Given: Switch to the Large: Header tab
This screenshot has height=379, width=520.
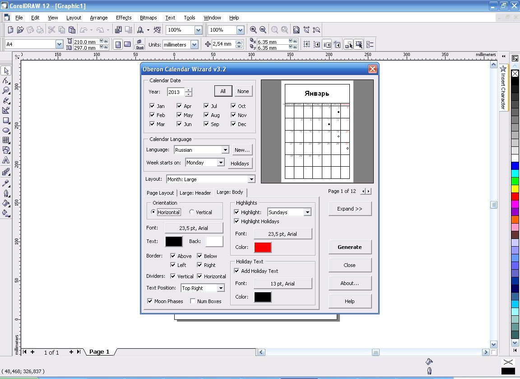Looking at the screenshot, I should [195, 193].
